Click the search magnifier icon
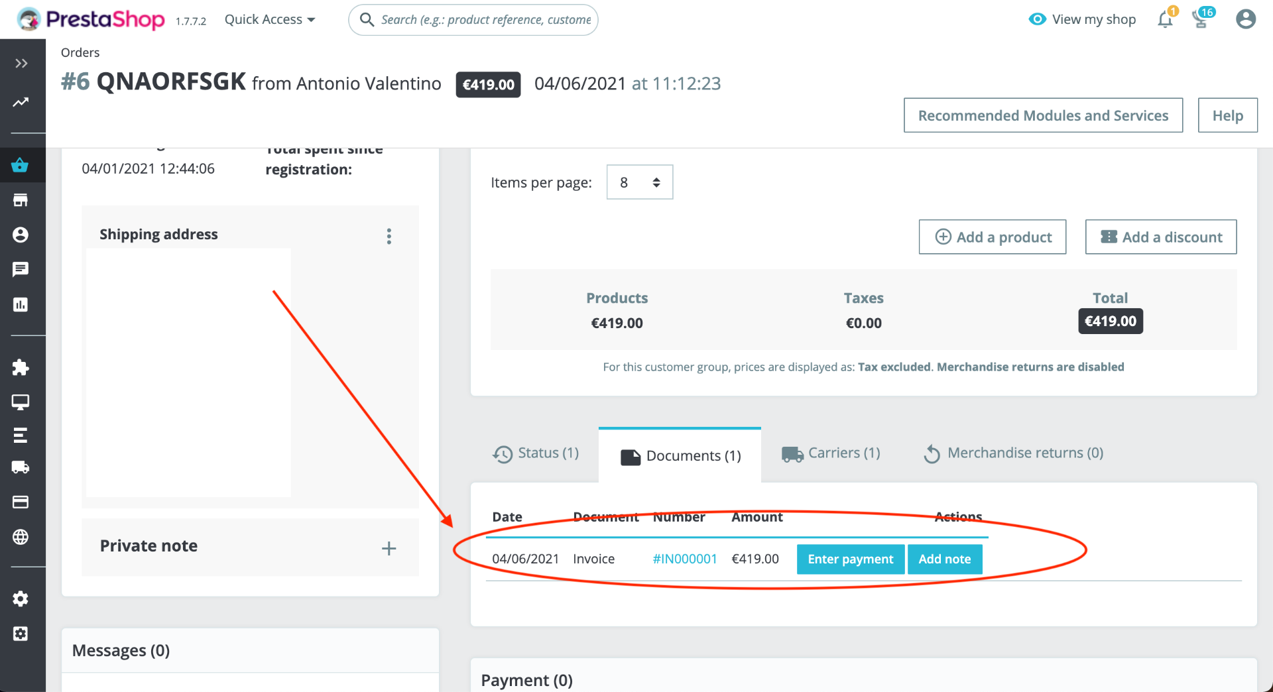Viewport: 1273px width, 692px height. pyautogui.click(x=367, y=20)
